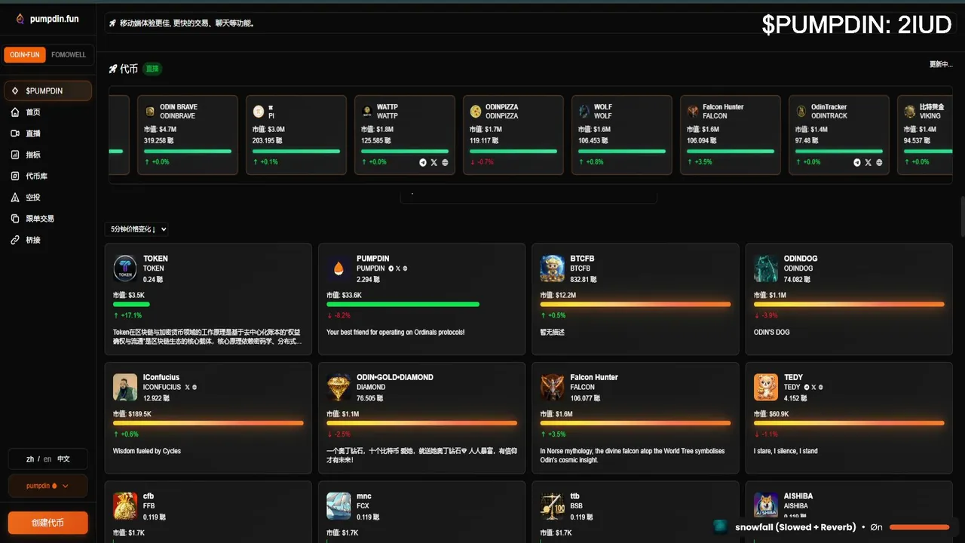Open the 跟单交易 copy icon in sidebar
Screen dimensions: 965x543
(15, 219)
